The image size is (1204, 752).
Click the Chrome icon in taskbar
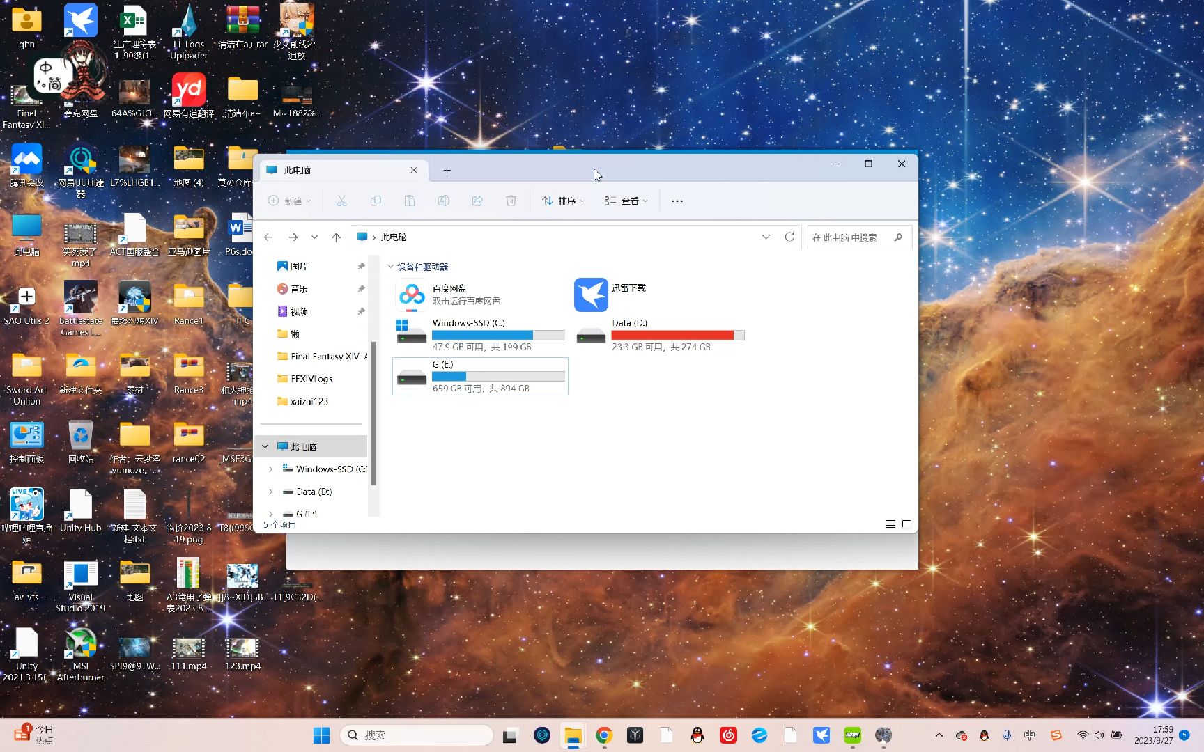point(604,735)
